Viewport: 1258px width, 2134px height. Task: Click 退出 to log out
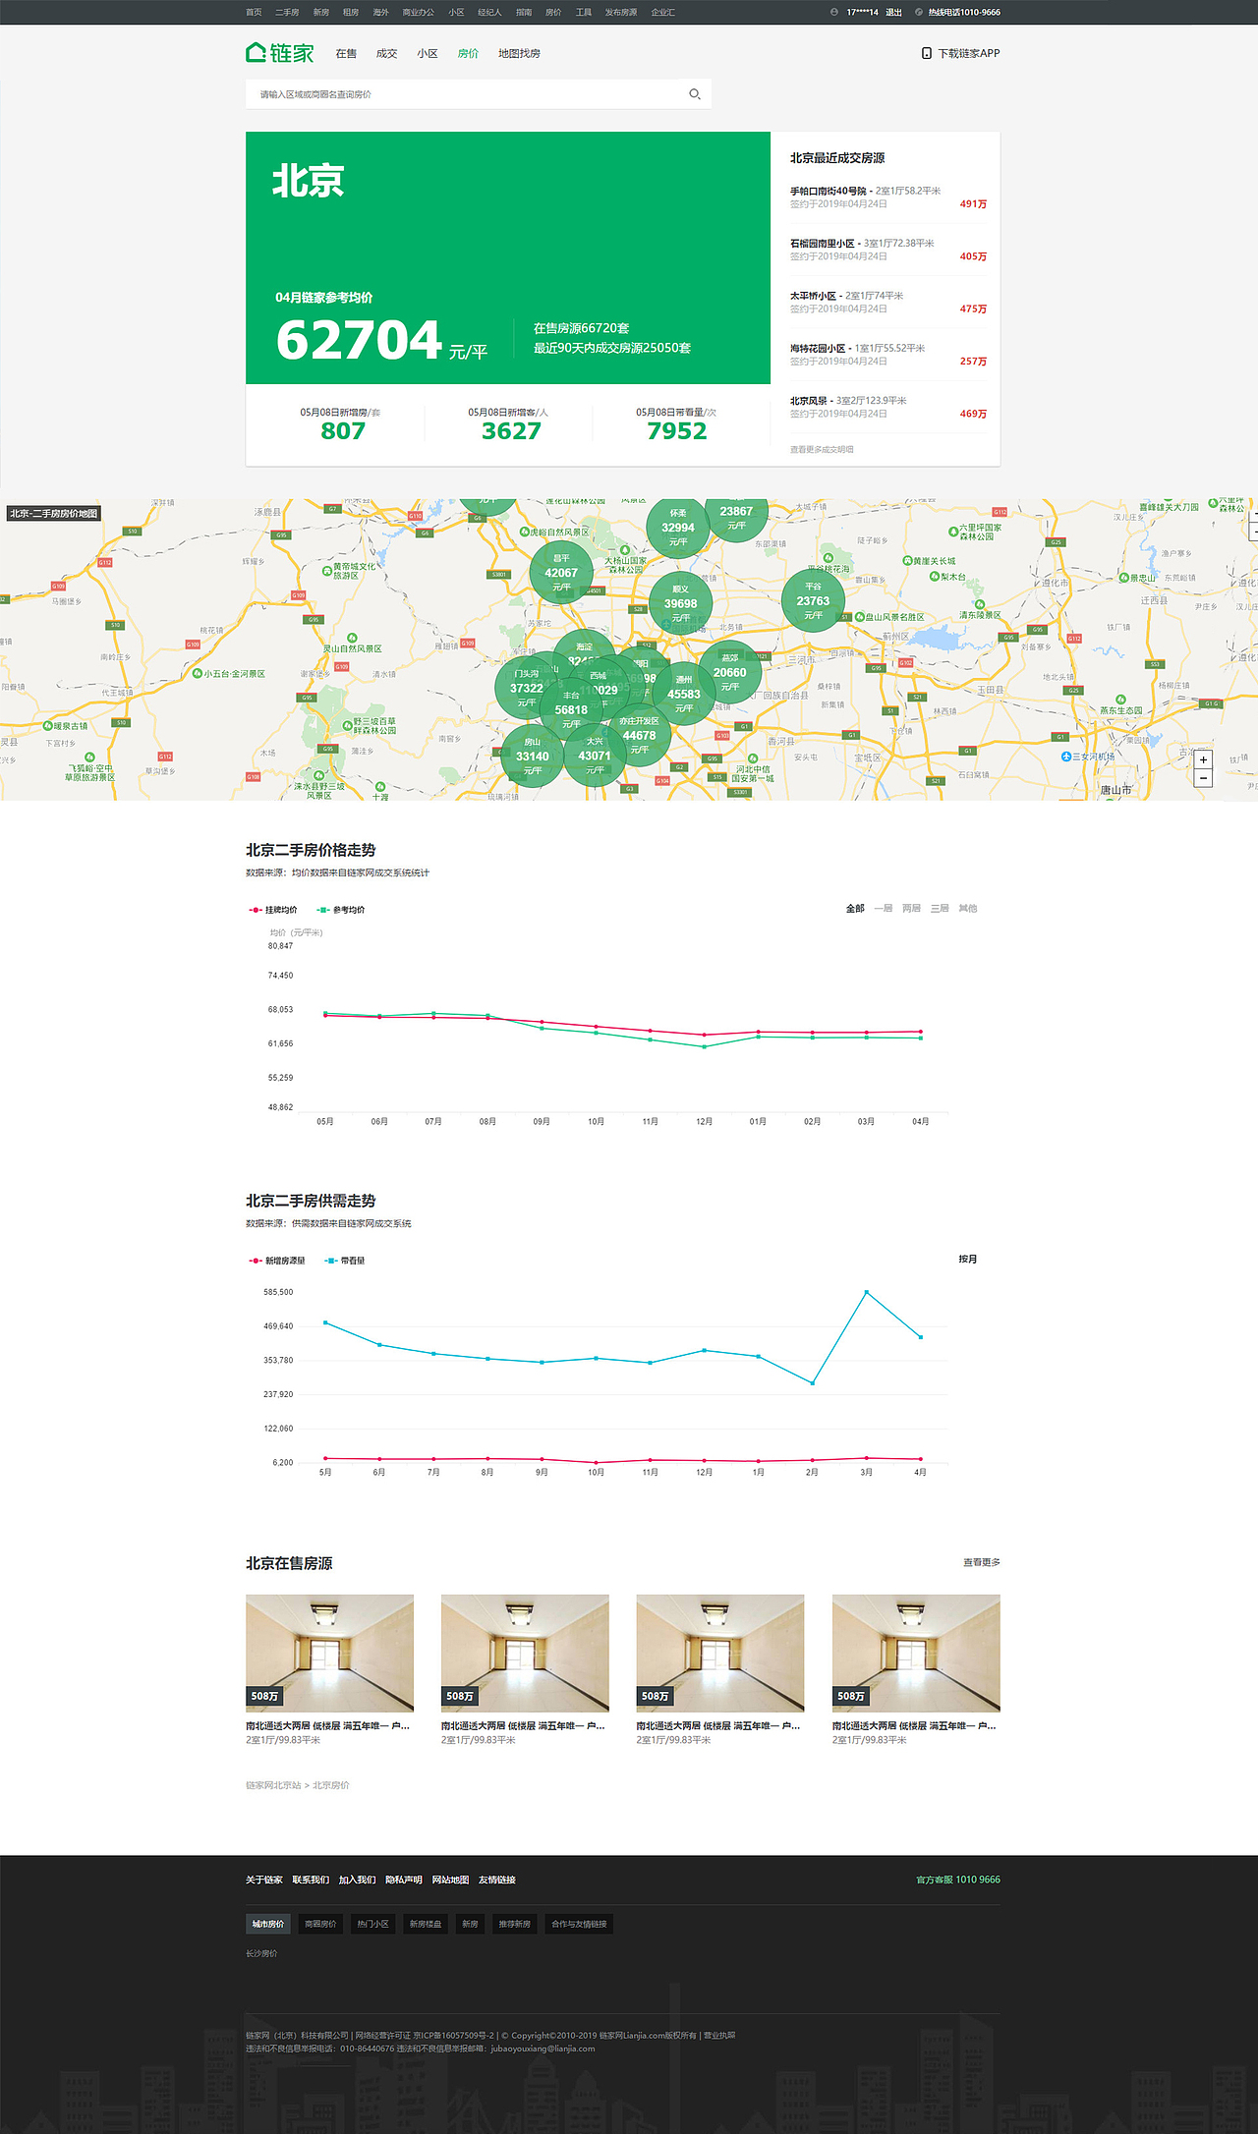[893, 13]
